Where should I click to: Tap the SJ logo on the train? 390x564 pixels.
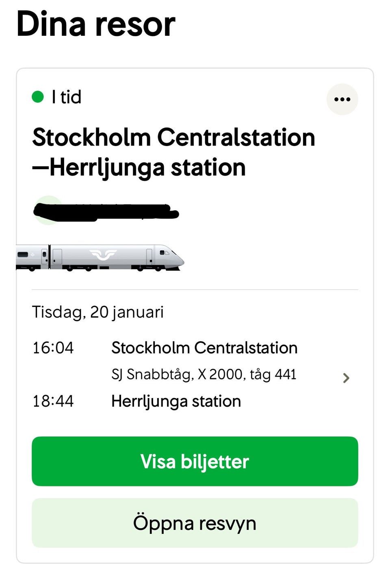(x=103, y=255)
